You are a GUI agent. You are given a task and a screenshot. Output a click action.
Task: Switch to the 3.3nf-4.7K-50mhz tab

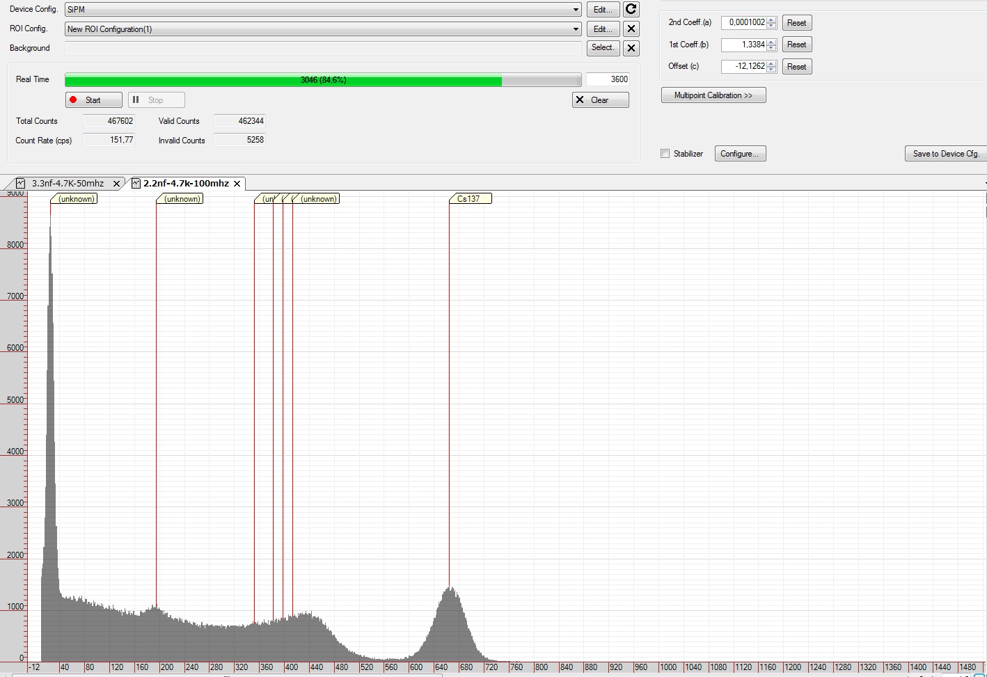click(x=68, y=184)
